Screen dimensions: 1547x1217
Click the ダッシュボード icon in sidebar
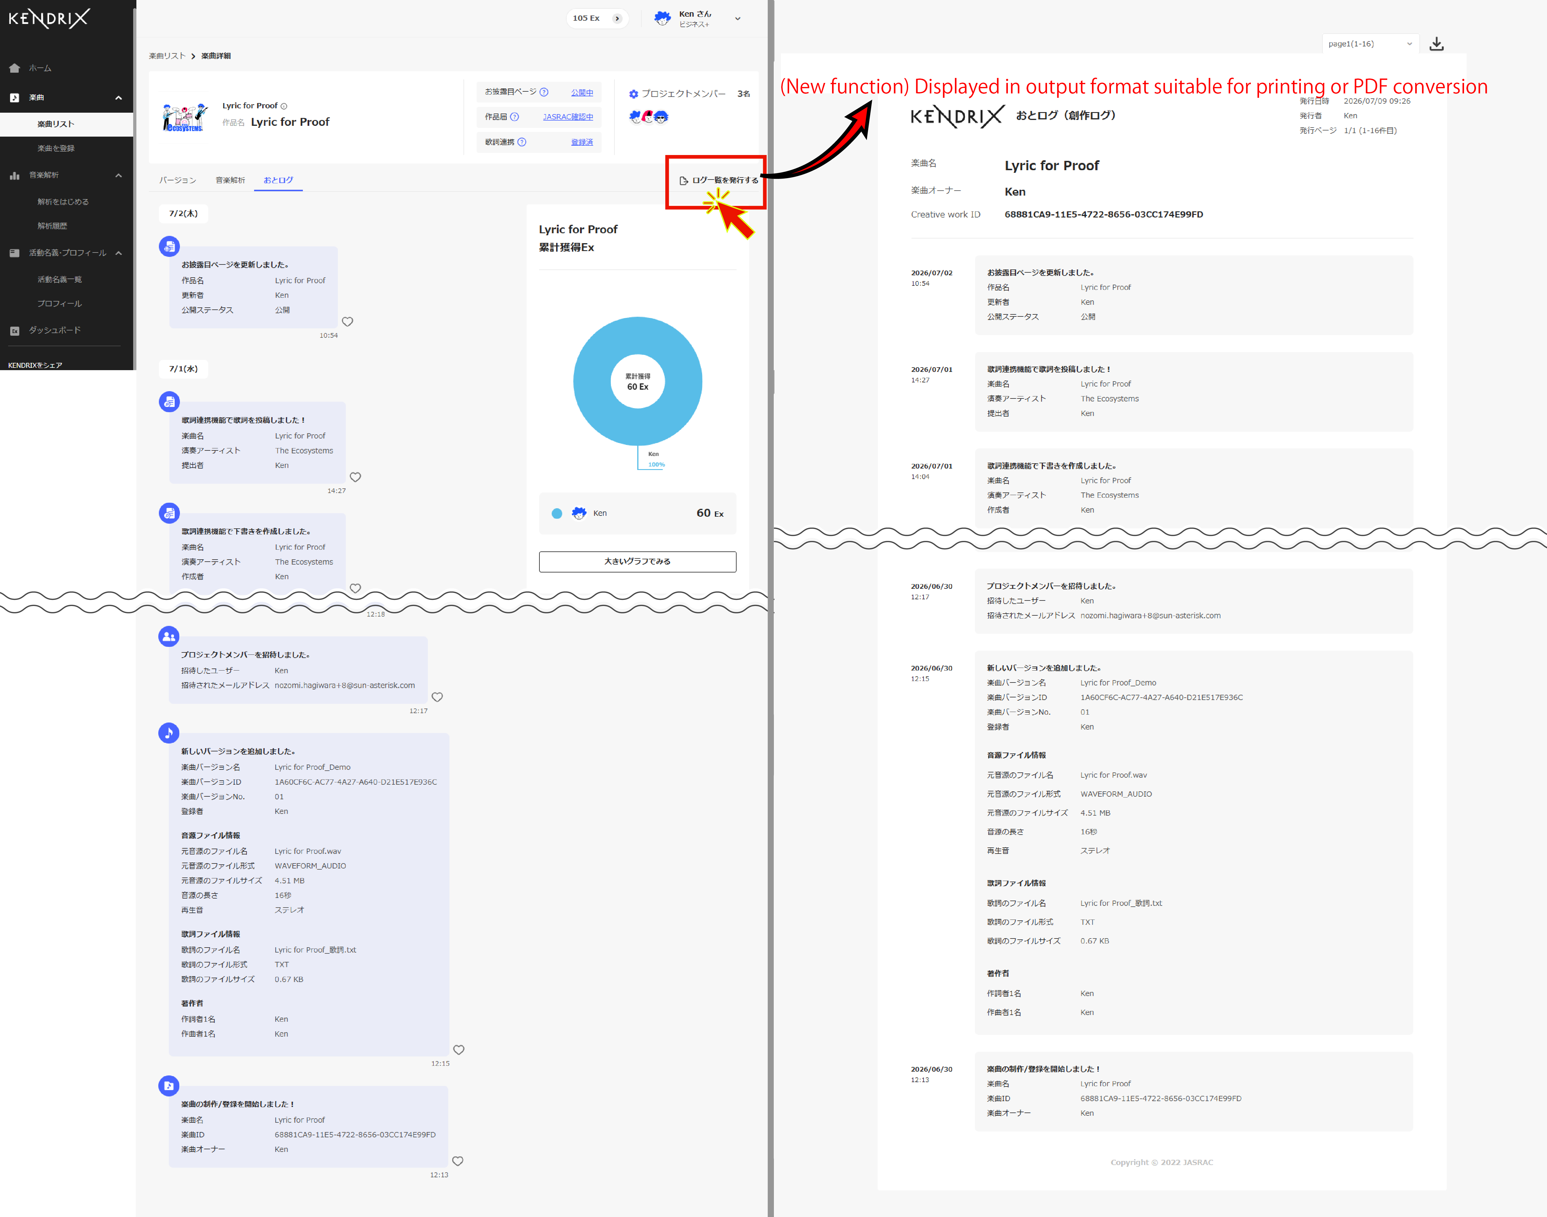pos(14,331)
